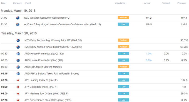The height and width of the screenshot is (102, 189).
Task: Sort by the Importance column header
Action: (120, 3)
